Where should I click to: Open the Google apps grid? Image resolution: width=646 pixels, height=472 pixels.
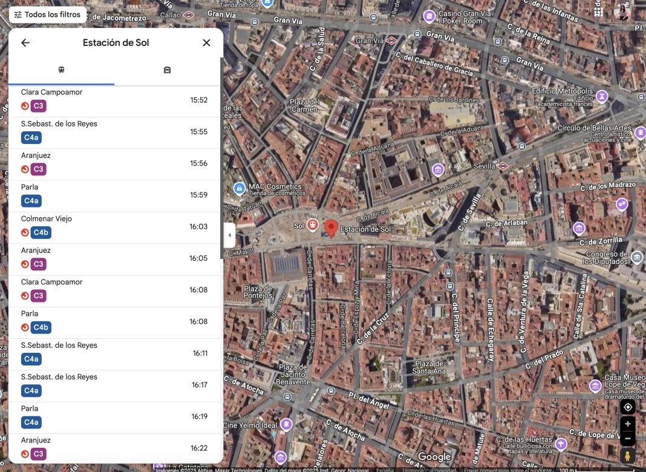click(598, 12)
